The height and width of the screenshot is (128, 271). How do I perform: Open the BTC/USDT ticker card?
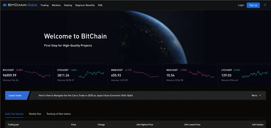[27, 75]
